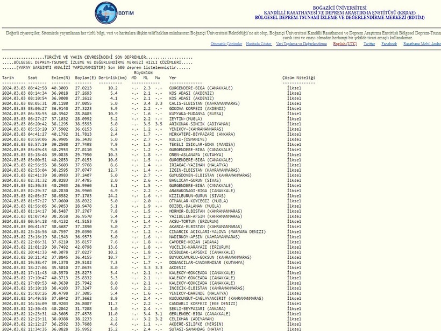Image resolution: width=441 pixels, height=331 pixels.
Task: Select location YENIKOY-(KAHRAMANMARAS)
Action: (x=196, y=129)
